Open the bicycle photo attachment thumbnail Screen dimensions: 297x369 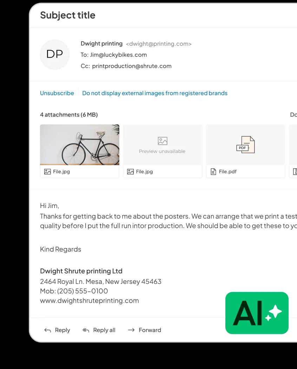80,144
